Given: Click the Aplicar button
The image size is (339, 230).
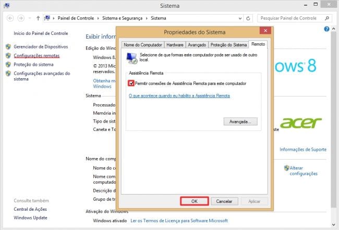Looking at the screenshot, I should 255,201.
